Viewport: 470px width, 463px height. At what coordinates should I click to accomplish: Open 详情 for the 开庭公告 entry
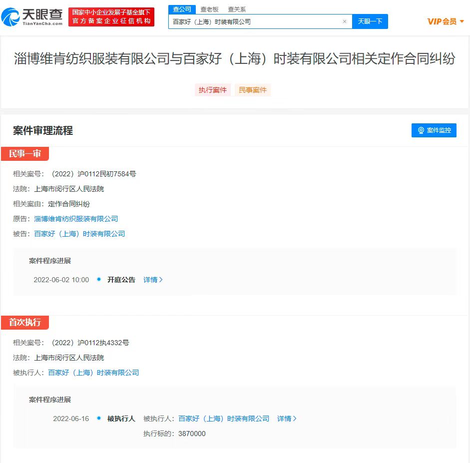153,280
